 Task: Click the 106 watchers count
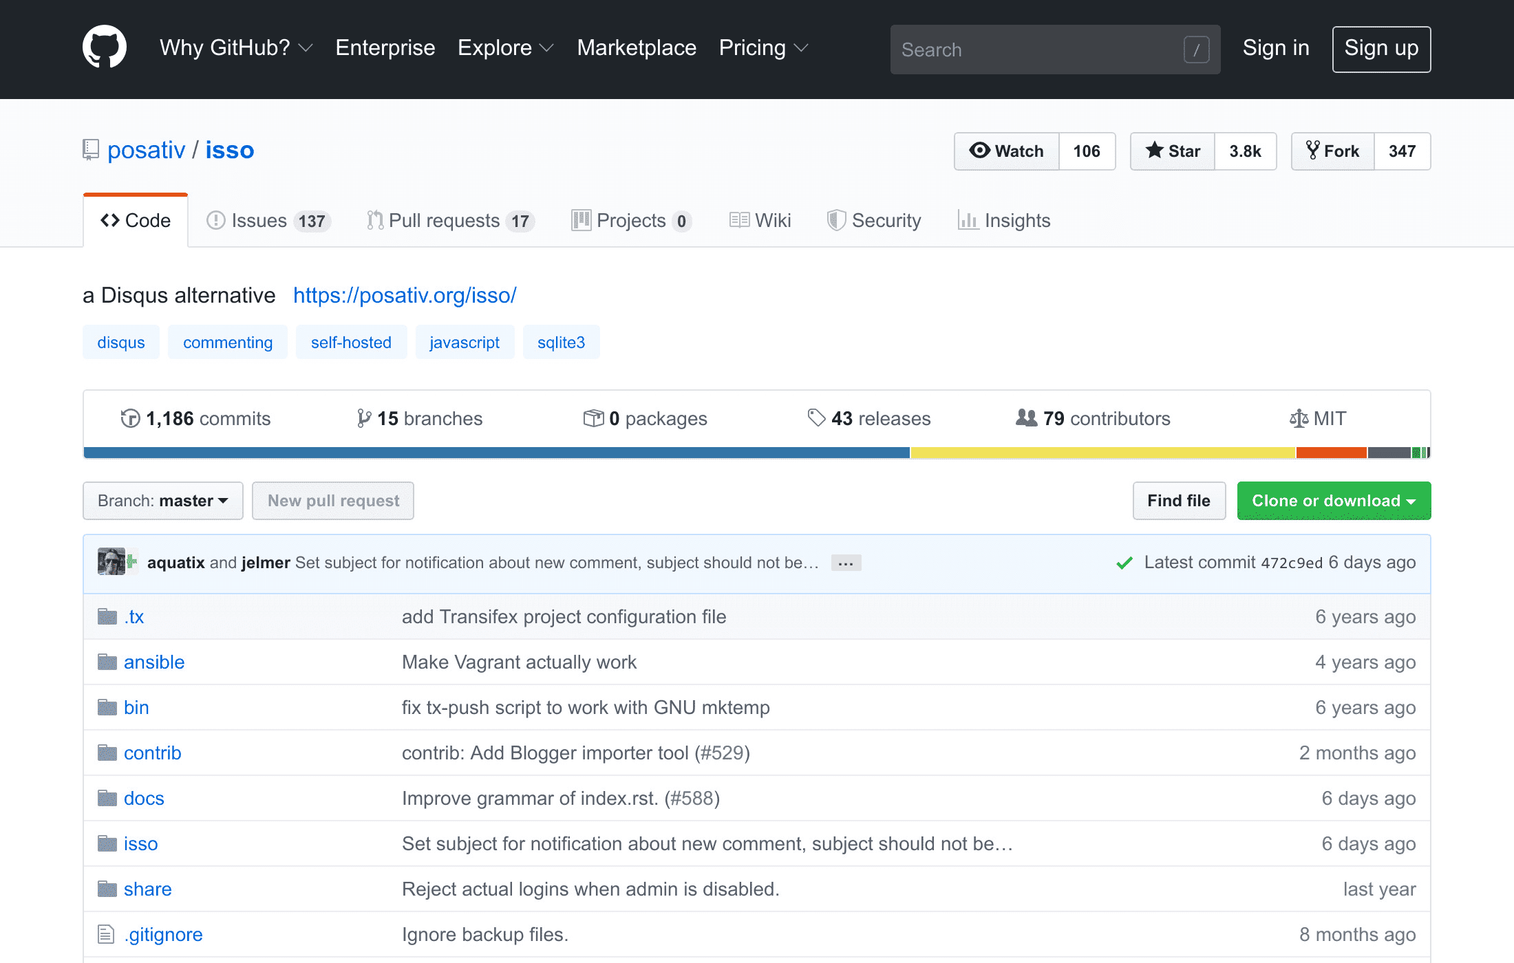point(1087,151)
